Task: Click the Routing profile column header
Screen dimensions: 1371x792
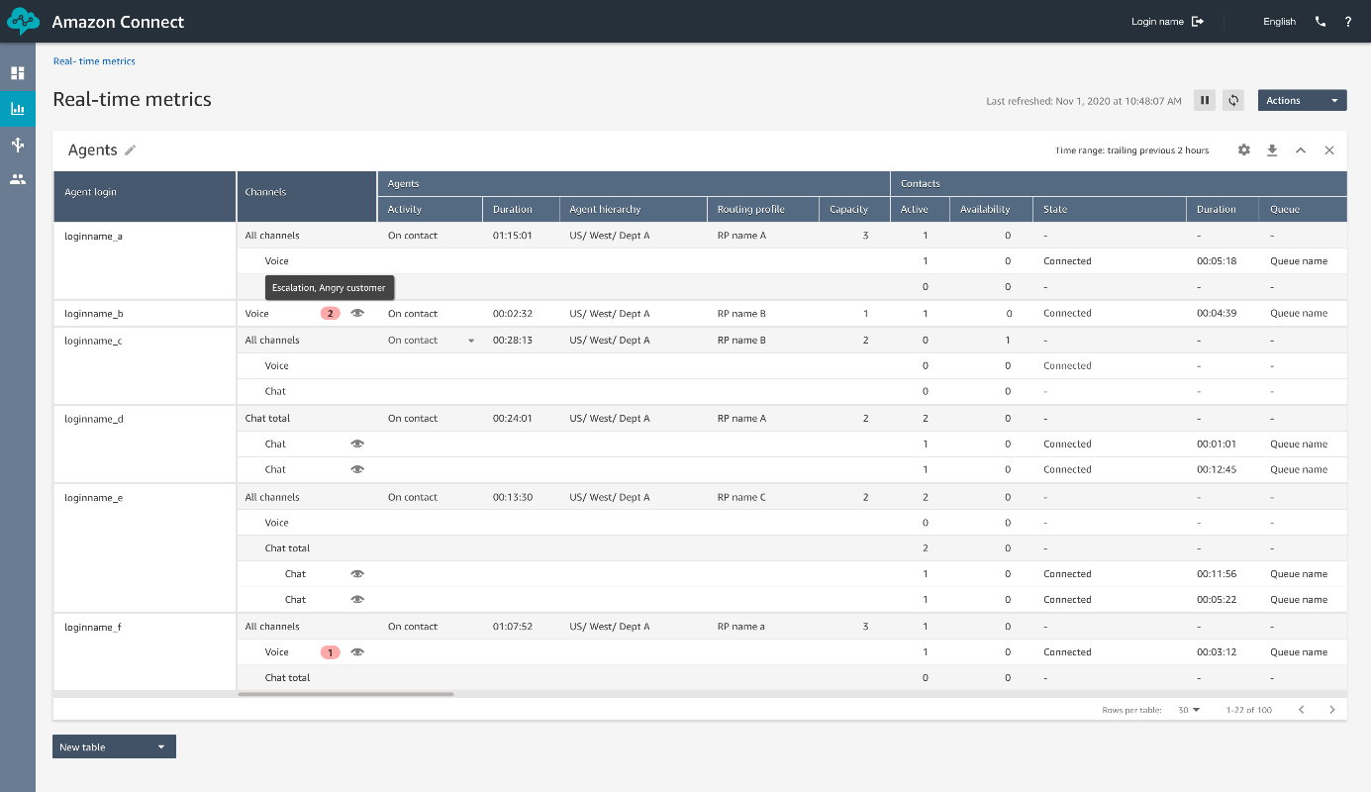Action: (x=763, y=209)
